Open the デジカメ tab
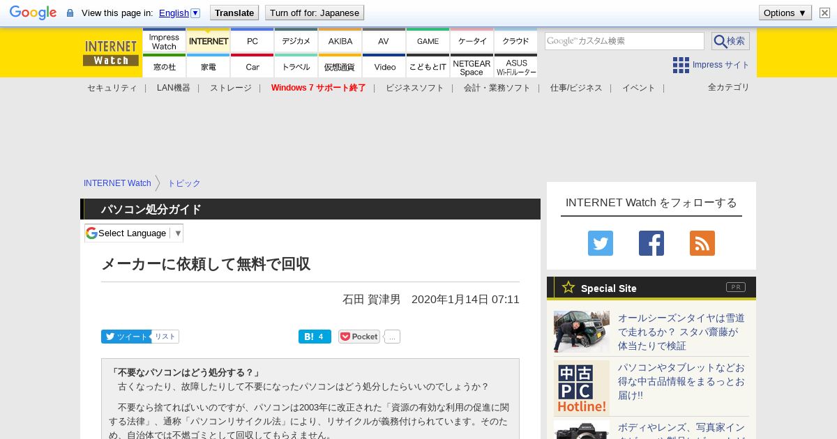The image size is (837, 439). click(x=296, y=41)
